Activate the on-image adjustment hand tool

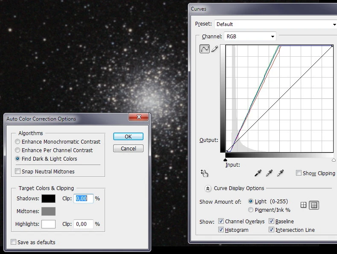204,173
